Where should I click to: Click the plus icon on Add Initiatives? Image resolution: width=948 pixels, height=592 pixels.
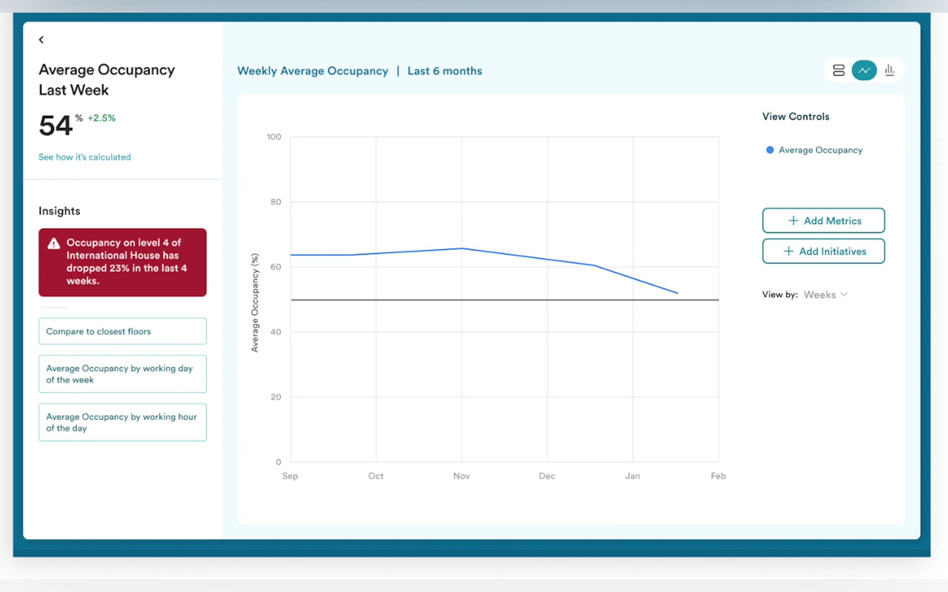788,251
